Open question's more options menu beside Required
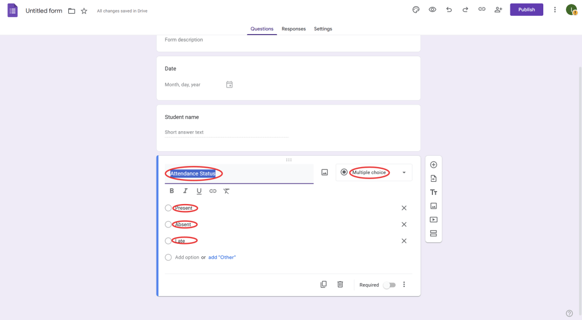The image size is (582, 320). [404, 284]
